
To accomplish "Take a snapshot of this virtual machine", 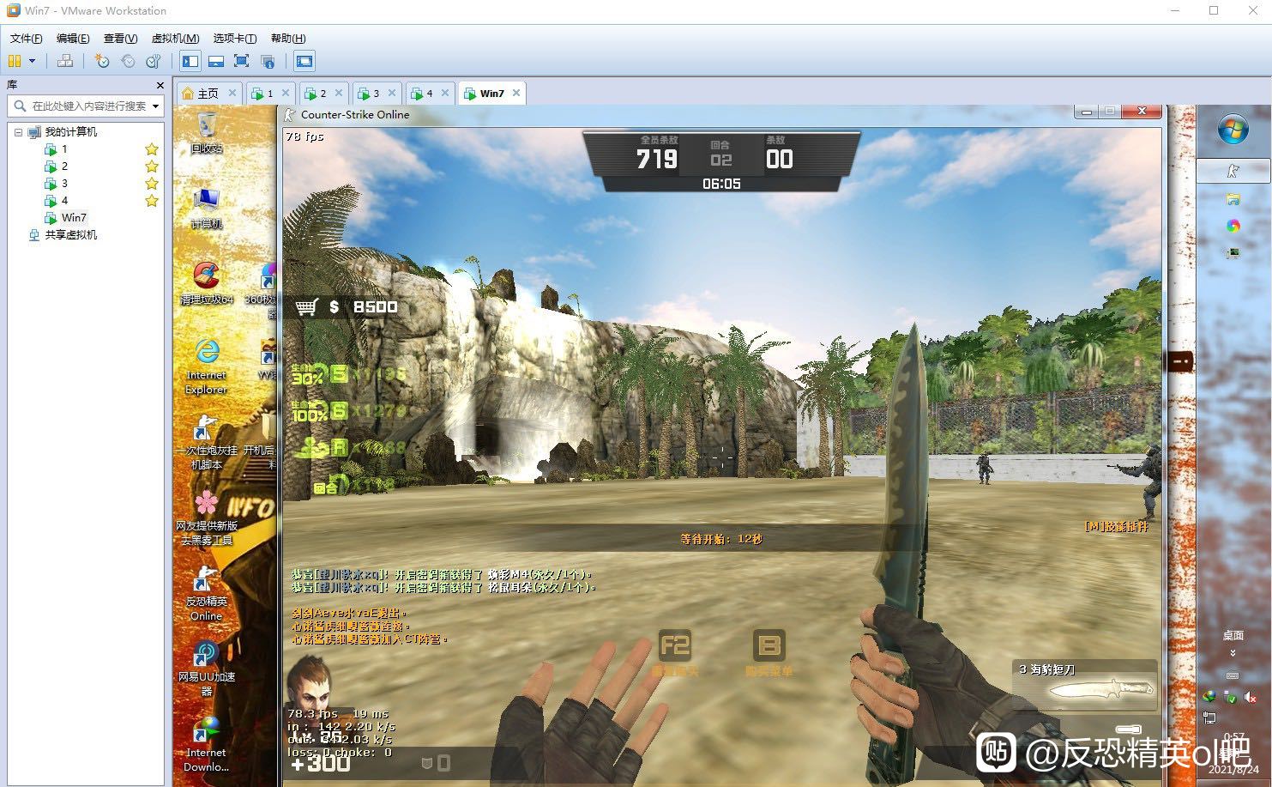I will click(x=102, y=61).
